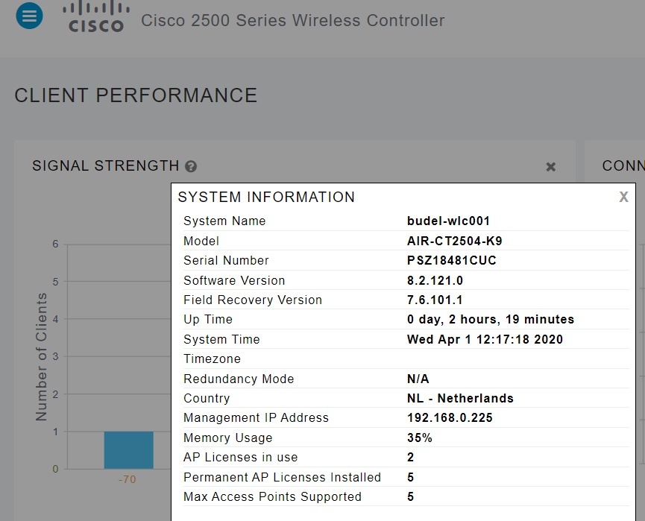Click the Management IP Address 192.168.0.225
This screenshot has width=645, height=521.
coord(450,417)
